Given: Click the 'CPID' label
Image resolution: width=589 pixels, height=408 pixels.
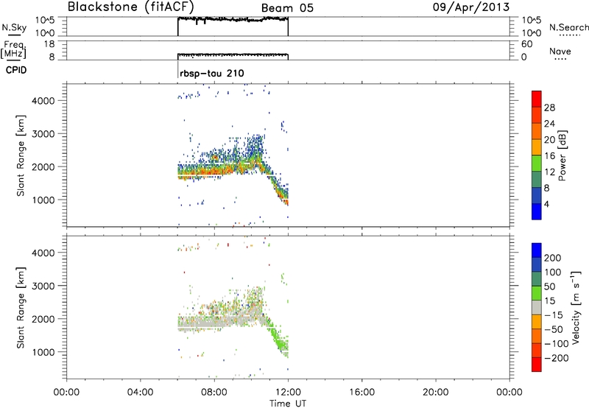Looking at the screenshot, I should (x=16, y=70).
